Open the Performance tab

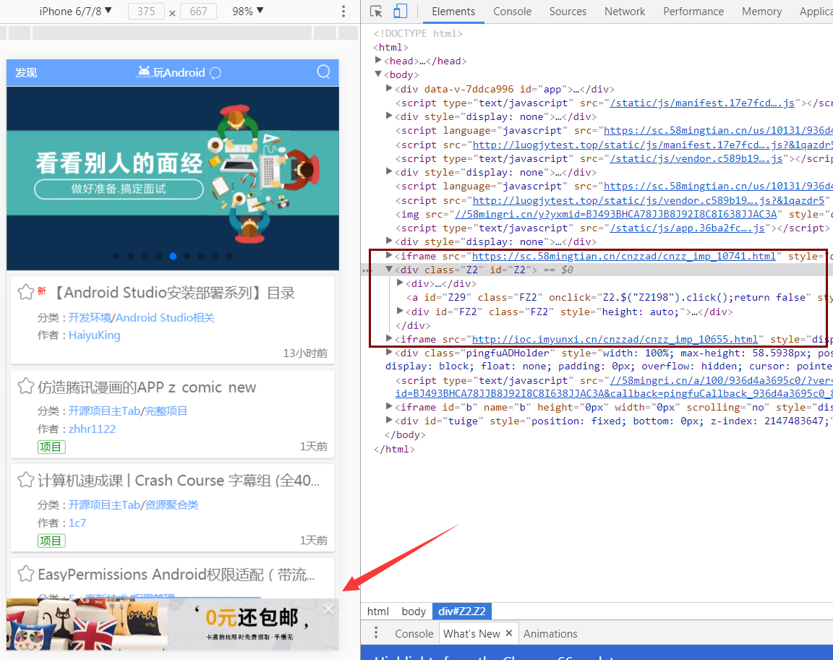693,11
